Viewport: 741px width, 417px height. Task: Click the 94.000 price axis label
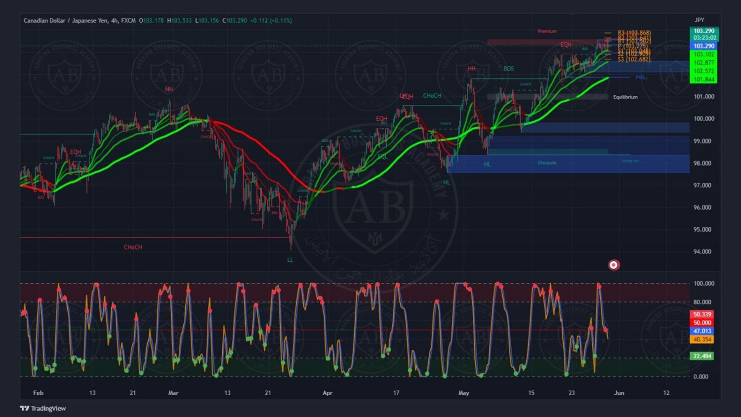(702, 251)
